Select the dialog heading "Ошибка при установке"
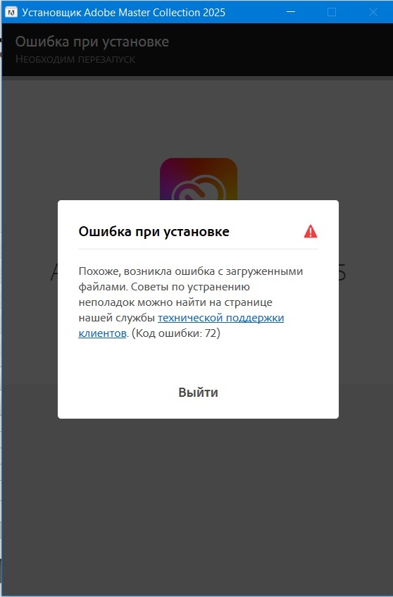Viewport: 393px width, 597px height. point(154,231)
